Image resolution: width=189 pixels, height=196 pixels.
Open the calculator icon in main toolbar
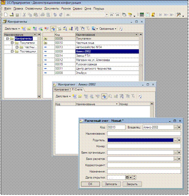142,15
